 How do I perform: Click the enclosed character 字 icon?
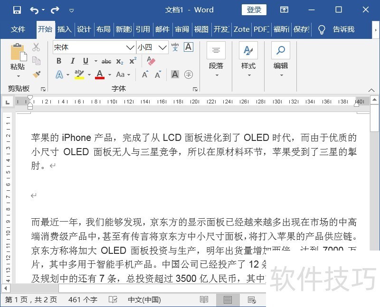[x=189, y=74]
